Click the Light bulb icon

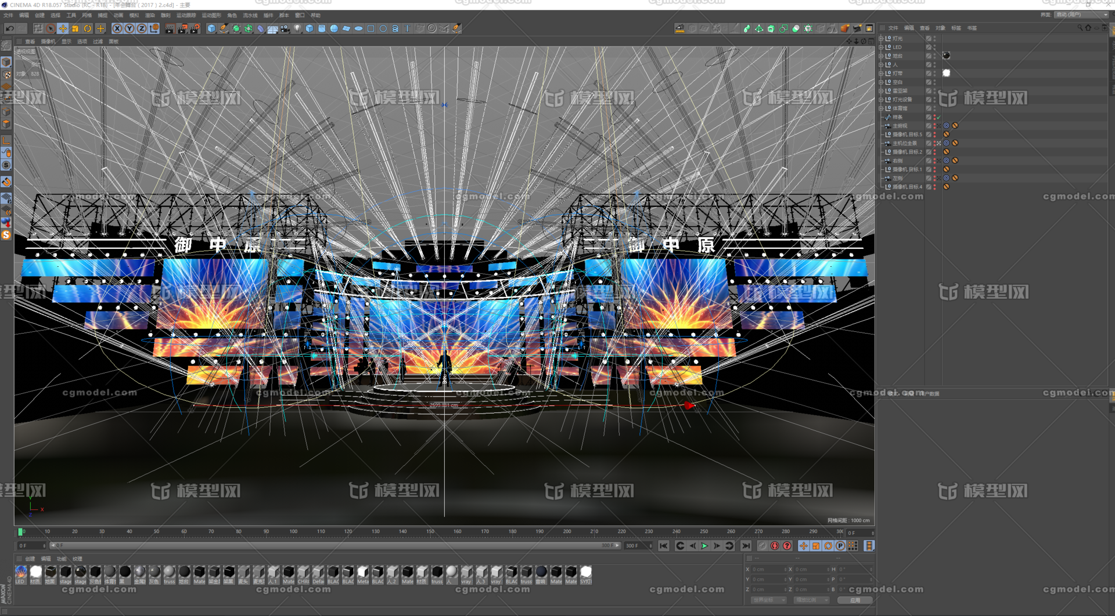coord(297,28)
